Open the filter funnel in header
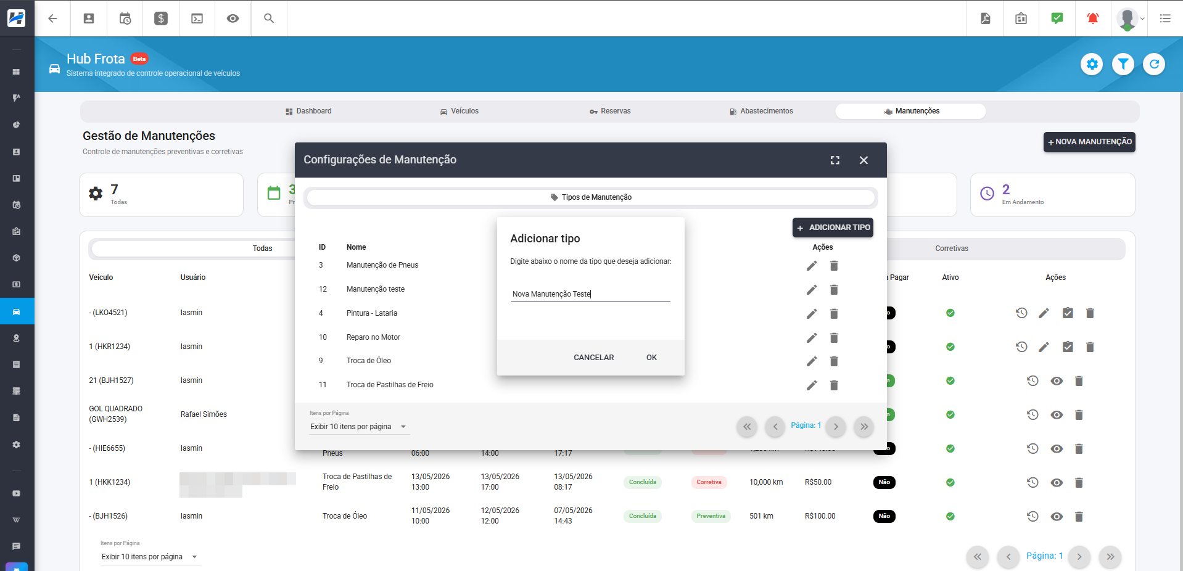Image resolution: width=1183 pixels, height=571 pixels. tap(1123, 64)
